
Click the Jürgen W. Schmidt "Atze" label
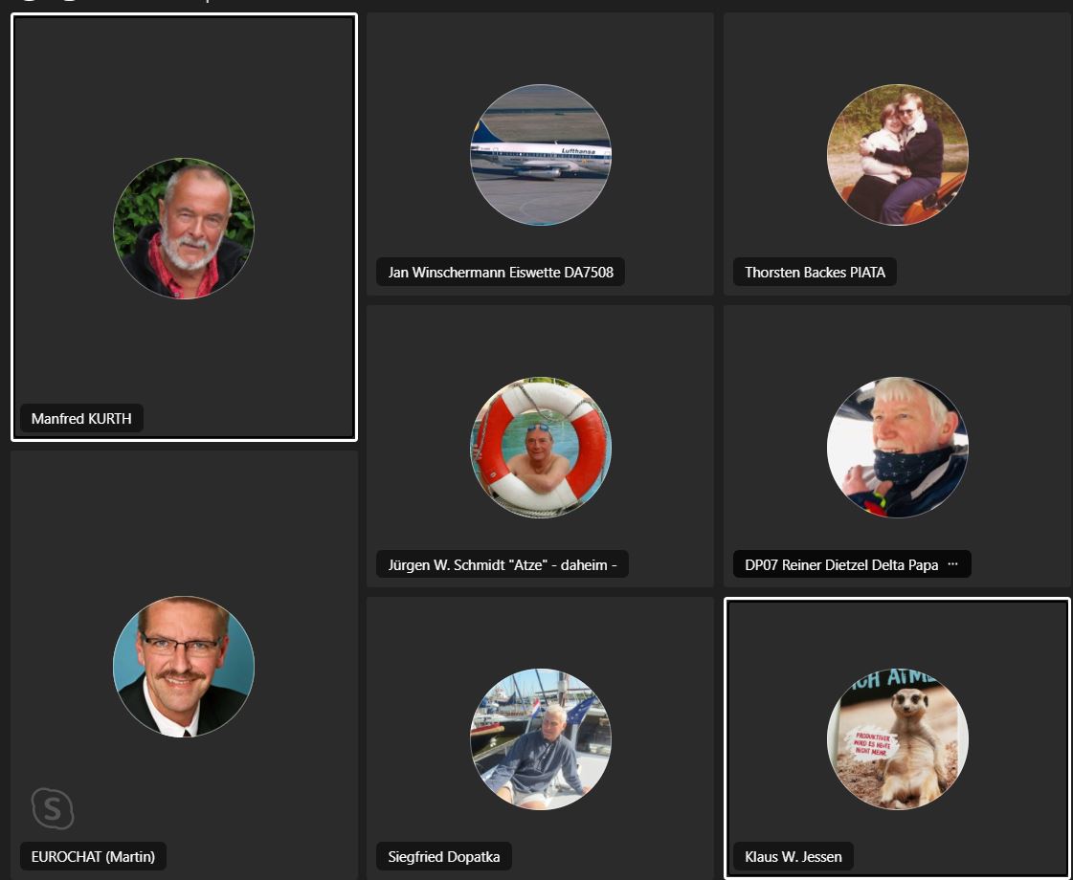point(503,564)
